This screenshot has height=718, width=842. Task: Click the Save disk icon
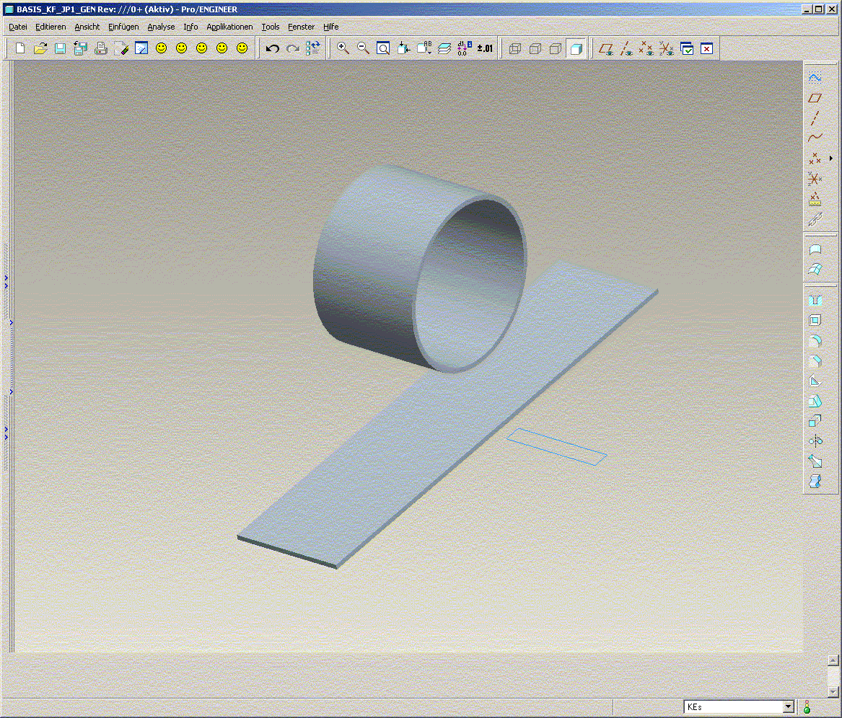pos(61,48)
